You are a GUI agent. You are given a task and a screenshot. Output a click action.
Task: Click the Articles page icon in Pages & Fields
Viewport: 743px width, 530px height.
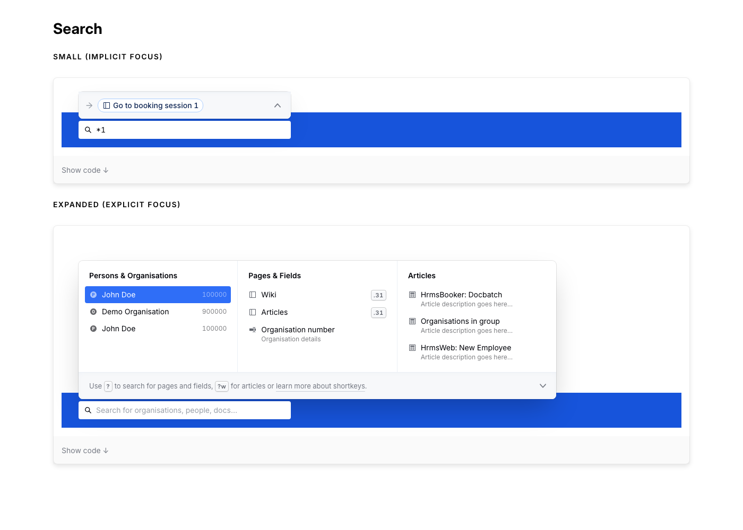253,312
